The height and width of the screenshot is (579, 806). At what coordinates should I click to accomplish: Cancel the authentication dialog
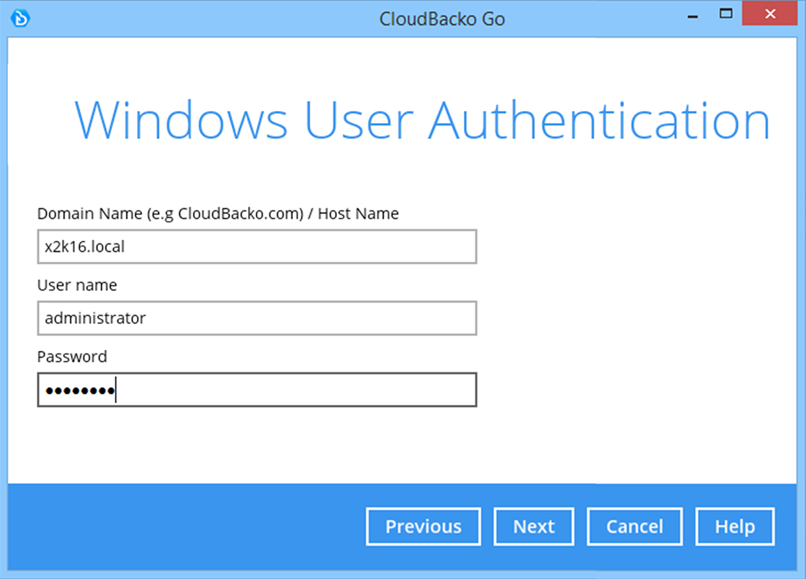[634, 526]
